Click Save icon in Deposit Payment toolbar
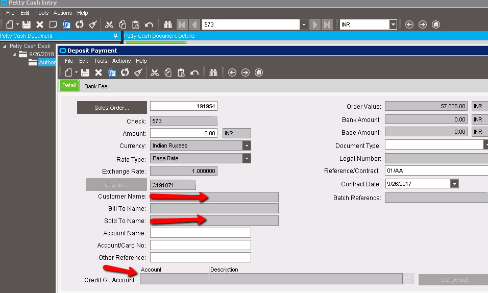This screenshot has height=293, width=488. (x=85, y=72)
